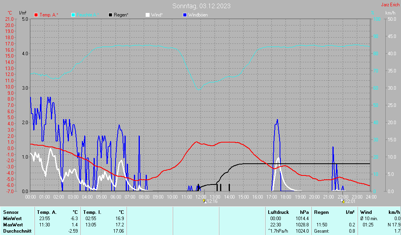Viewport: 401px width, 235px height.
Task: Click the 17:00 time axis label
Action: (x=272, y=197)
